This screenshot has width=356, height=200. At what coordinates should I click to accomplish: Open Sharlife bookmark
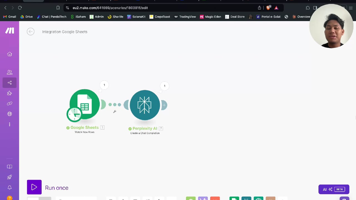coord(115,17)
